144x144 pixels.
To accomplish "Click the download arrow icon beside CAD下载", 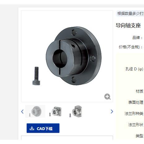I will click(32, 128).
